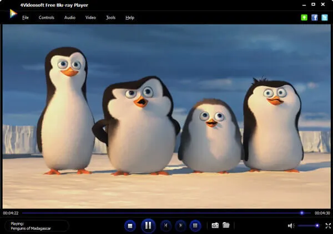This screenshot has width=333, height=234.
Task: Mute audio using the speaker icon
Action: pos(291,226)
